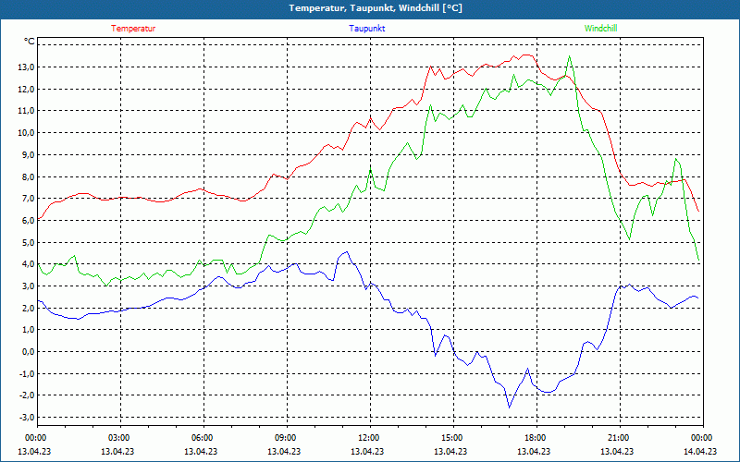Click the 5,0 y-axis value

click(28, 242)
